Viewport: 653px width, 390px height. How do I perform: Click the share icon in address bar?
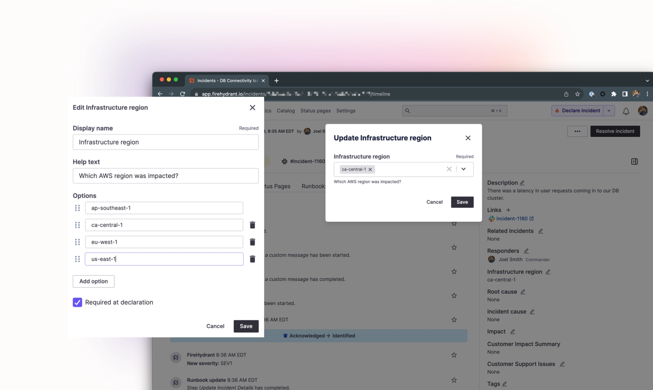[566, 94]
